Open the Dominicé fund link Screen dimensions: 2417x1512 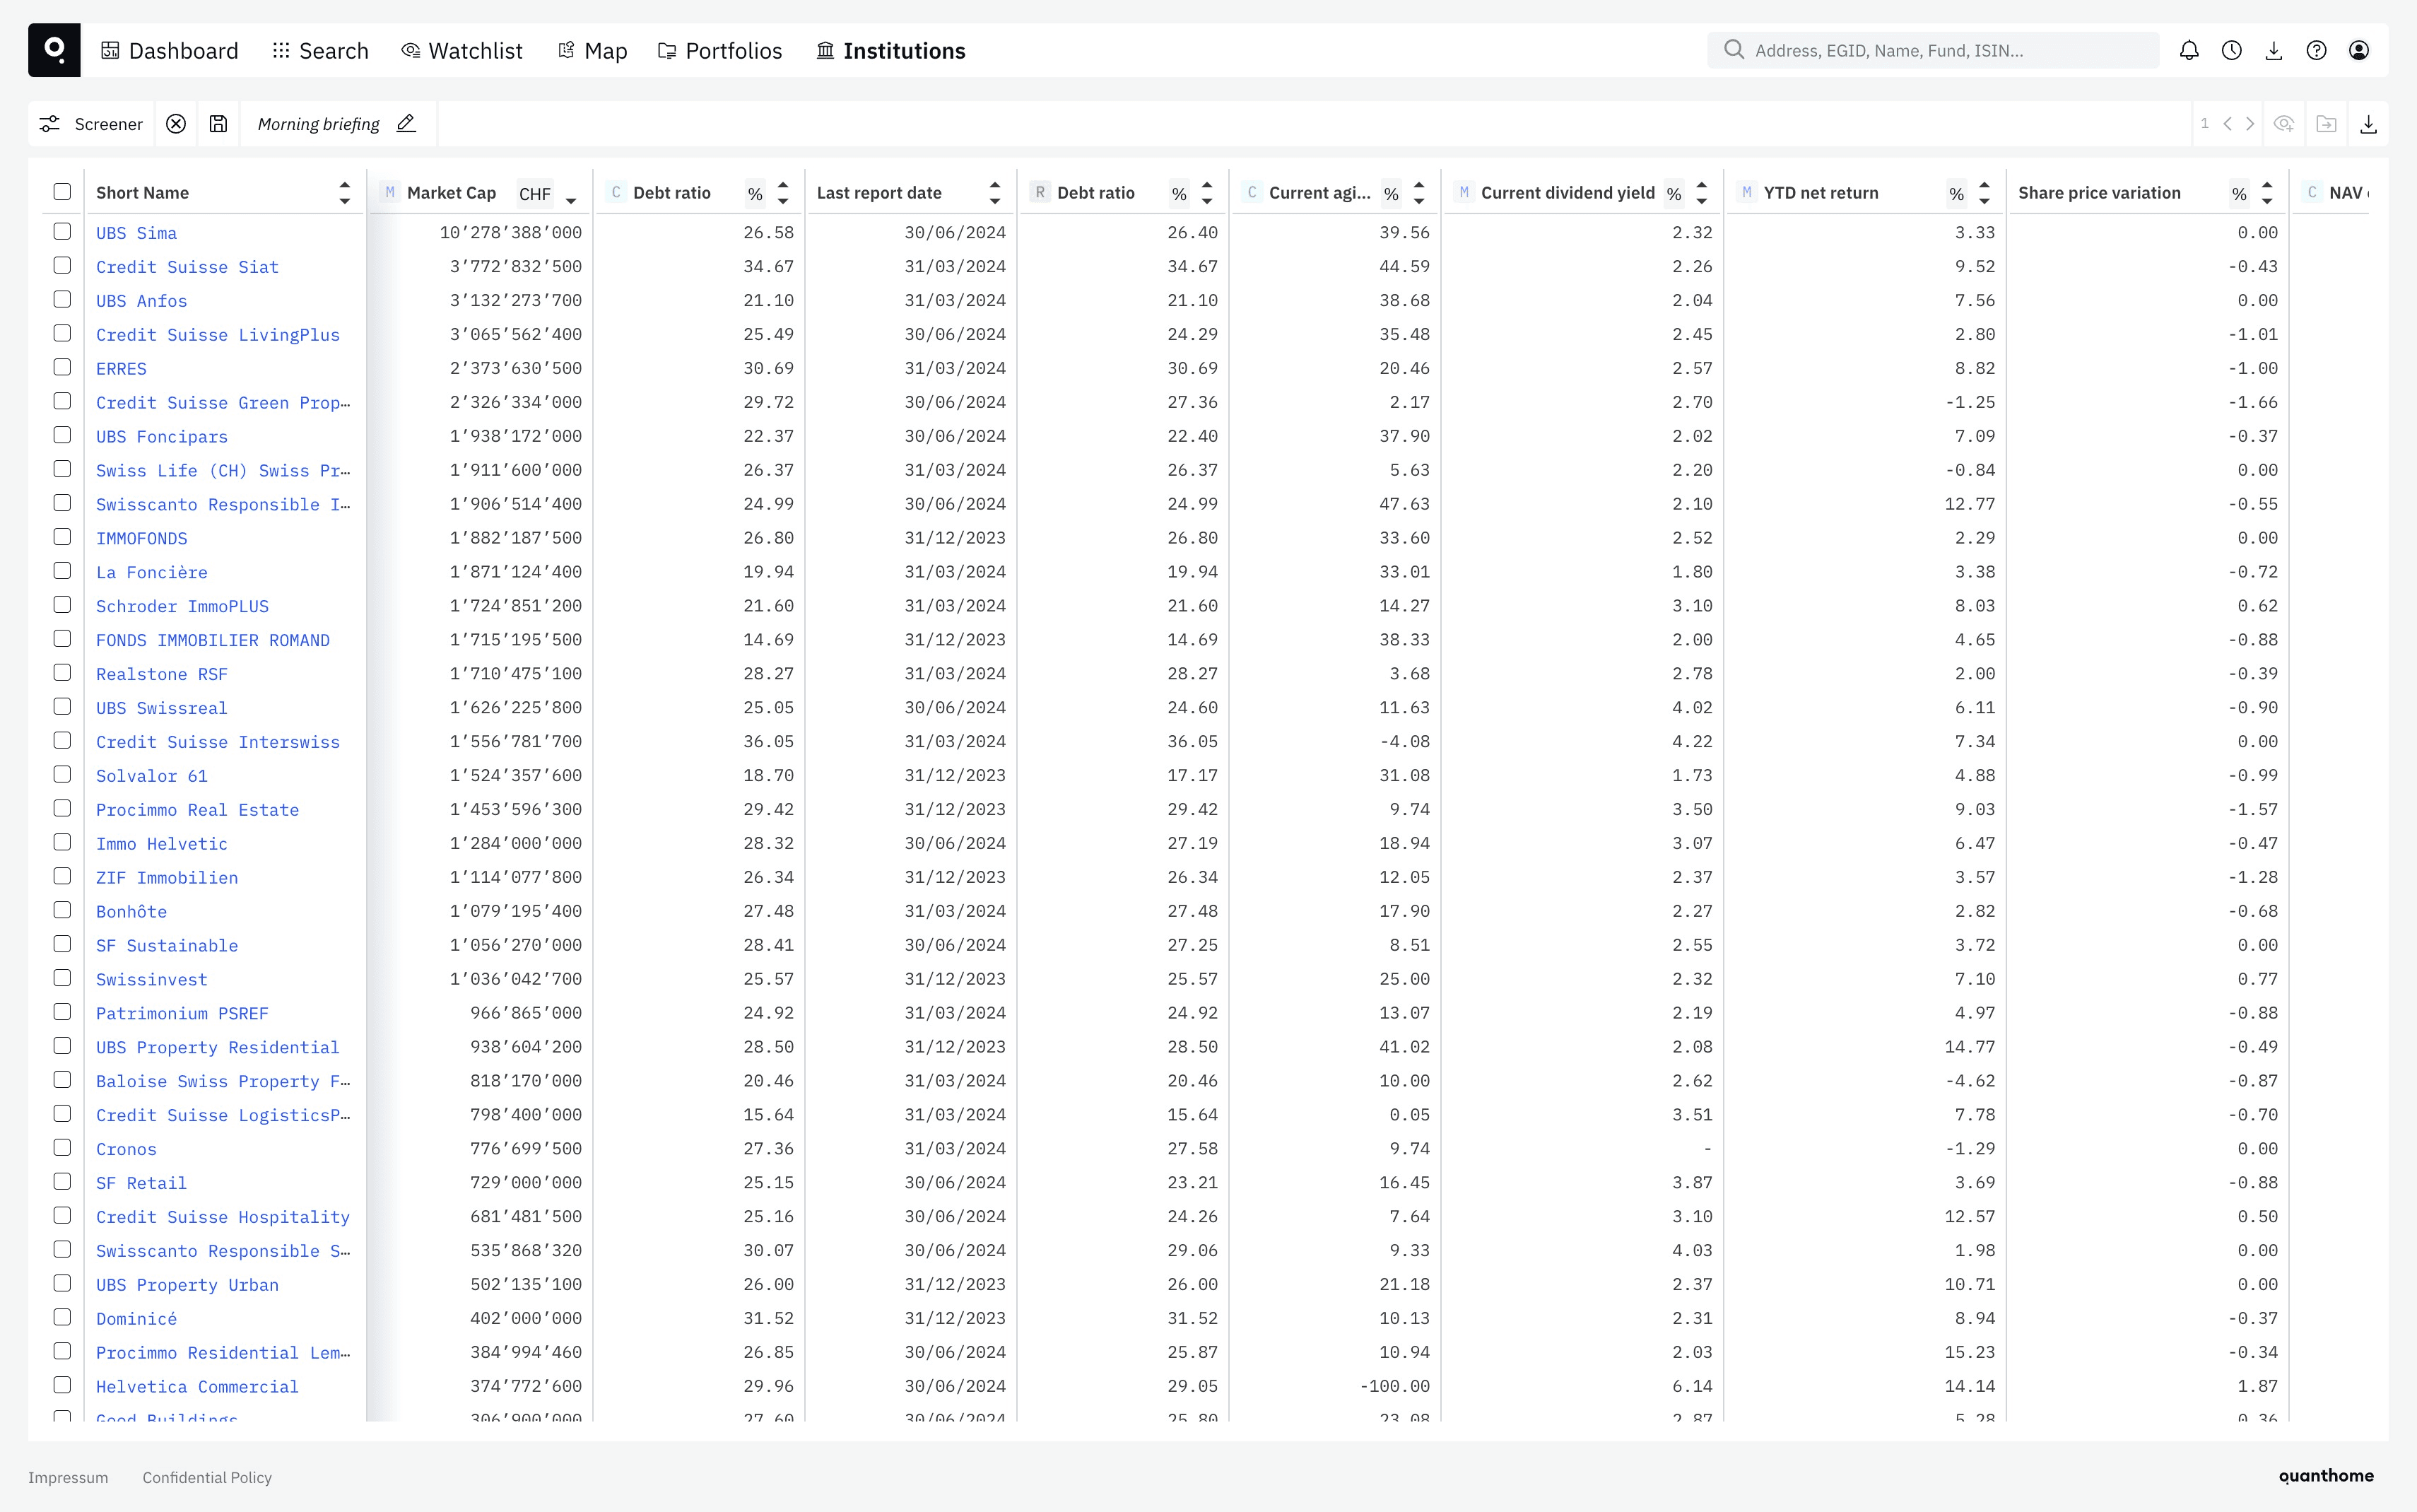136,1319
